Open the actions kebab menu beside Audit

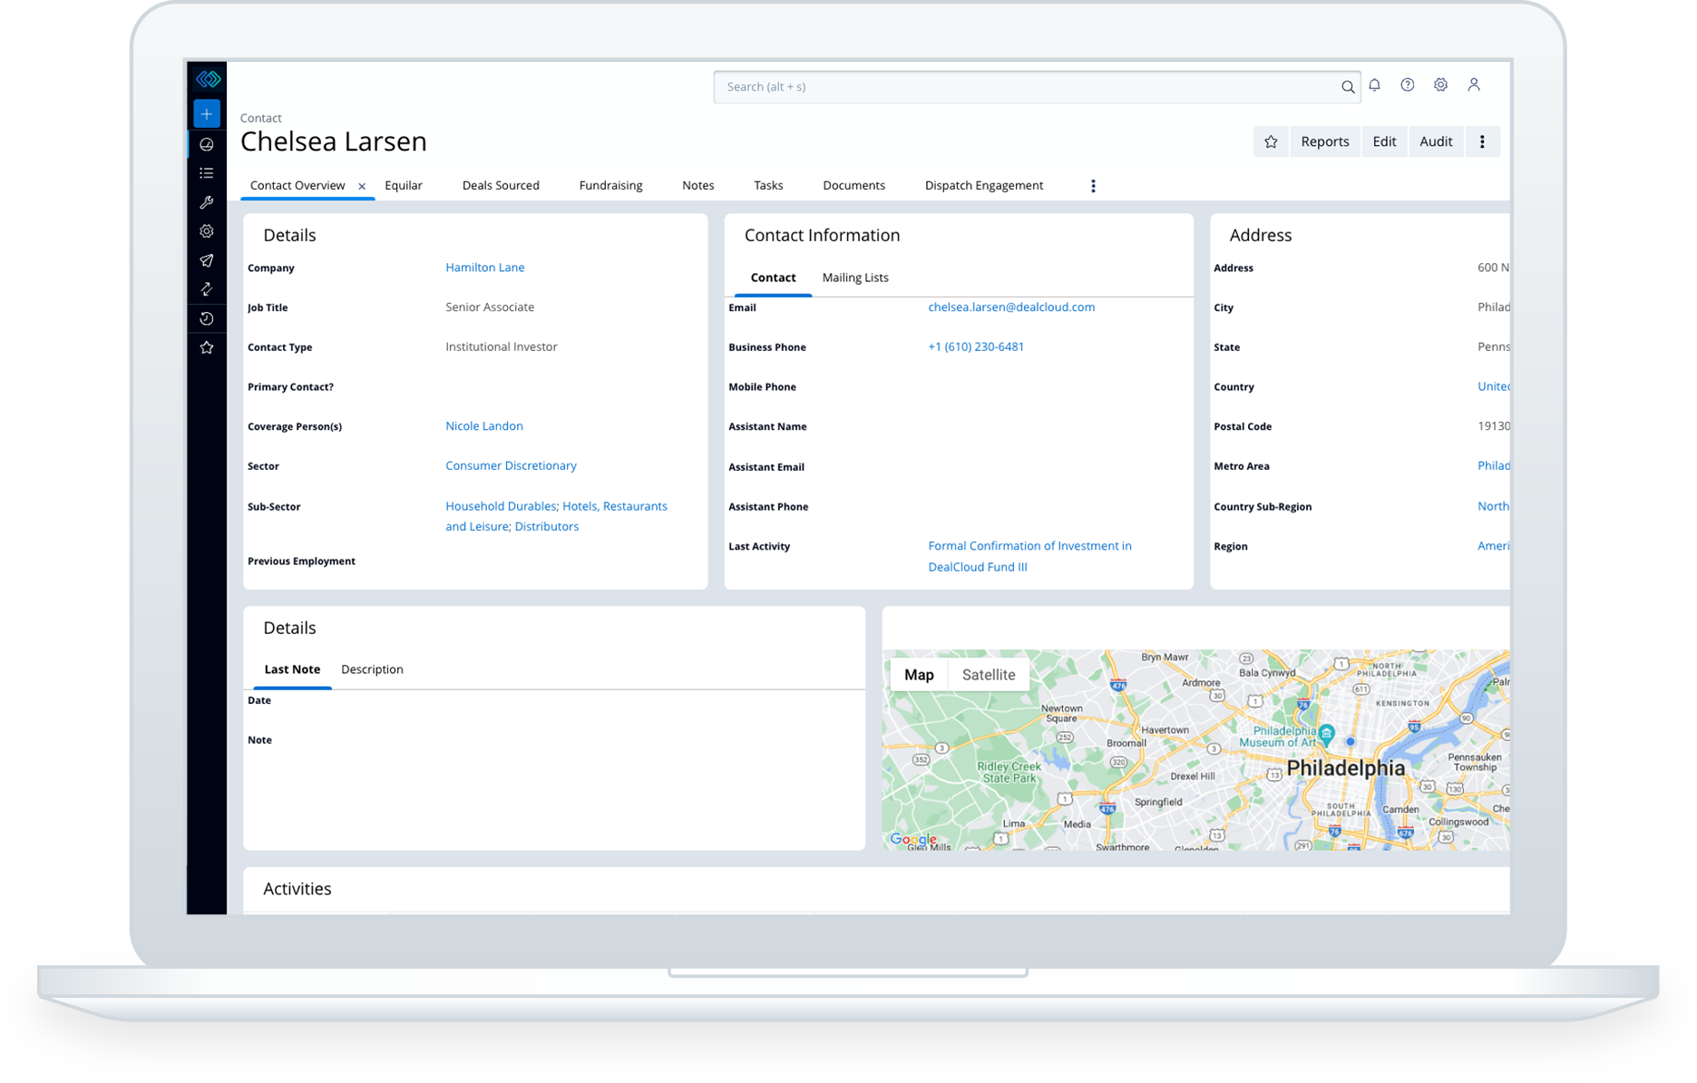[x=1483, y=141]
